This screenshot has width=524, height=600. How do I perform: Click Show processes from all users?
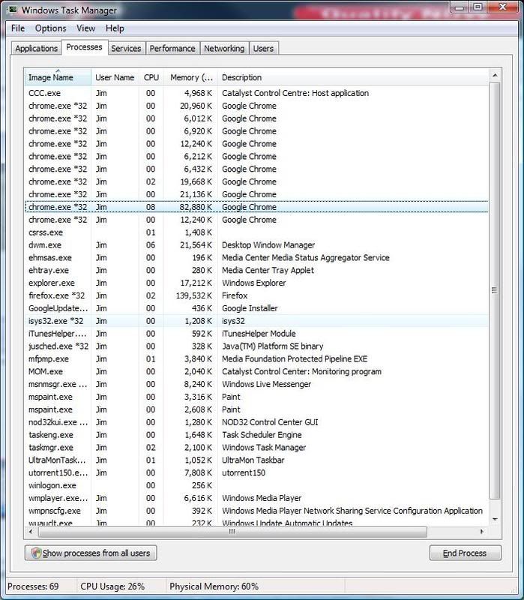point(91,553)
